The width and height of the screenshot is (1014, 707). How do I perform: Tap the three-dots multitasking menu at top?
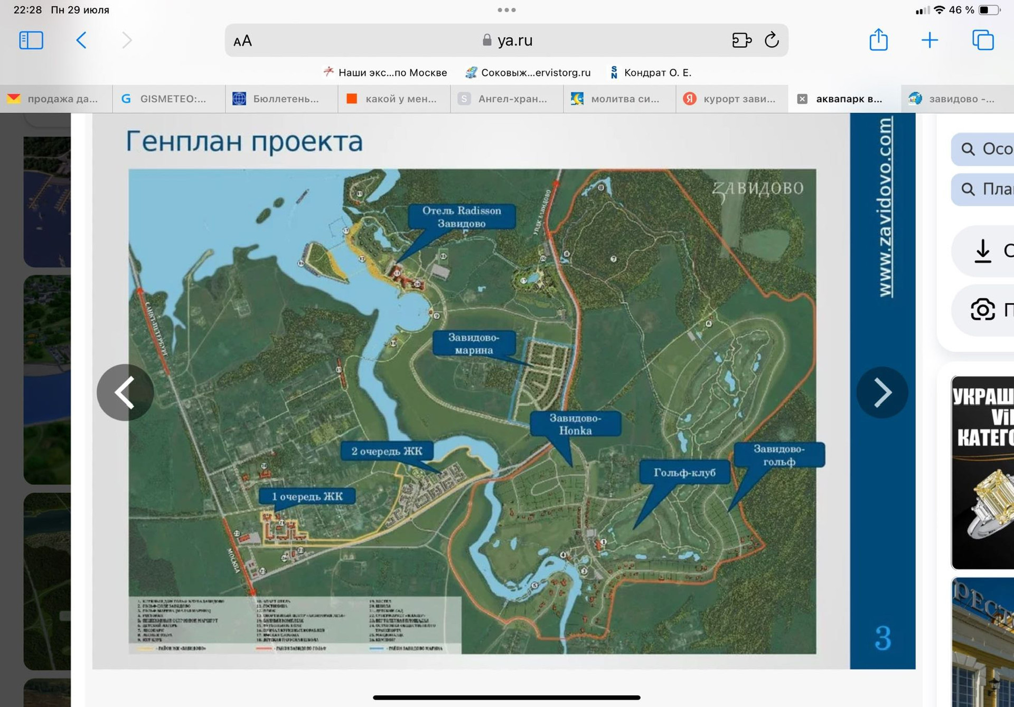(506, 10)
